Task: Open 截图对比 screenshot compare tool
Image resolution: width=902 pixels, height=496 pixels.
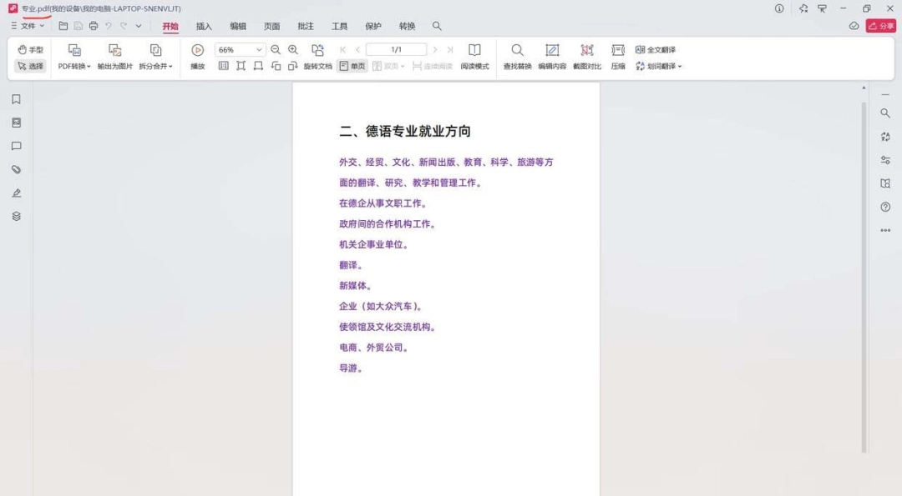Action: tap(587, 57)
